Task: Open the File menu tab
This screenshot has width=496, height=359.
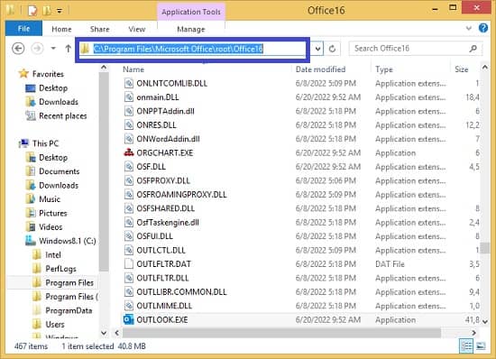Action: pyautogui.click(x=23, y=29)
